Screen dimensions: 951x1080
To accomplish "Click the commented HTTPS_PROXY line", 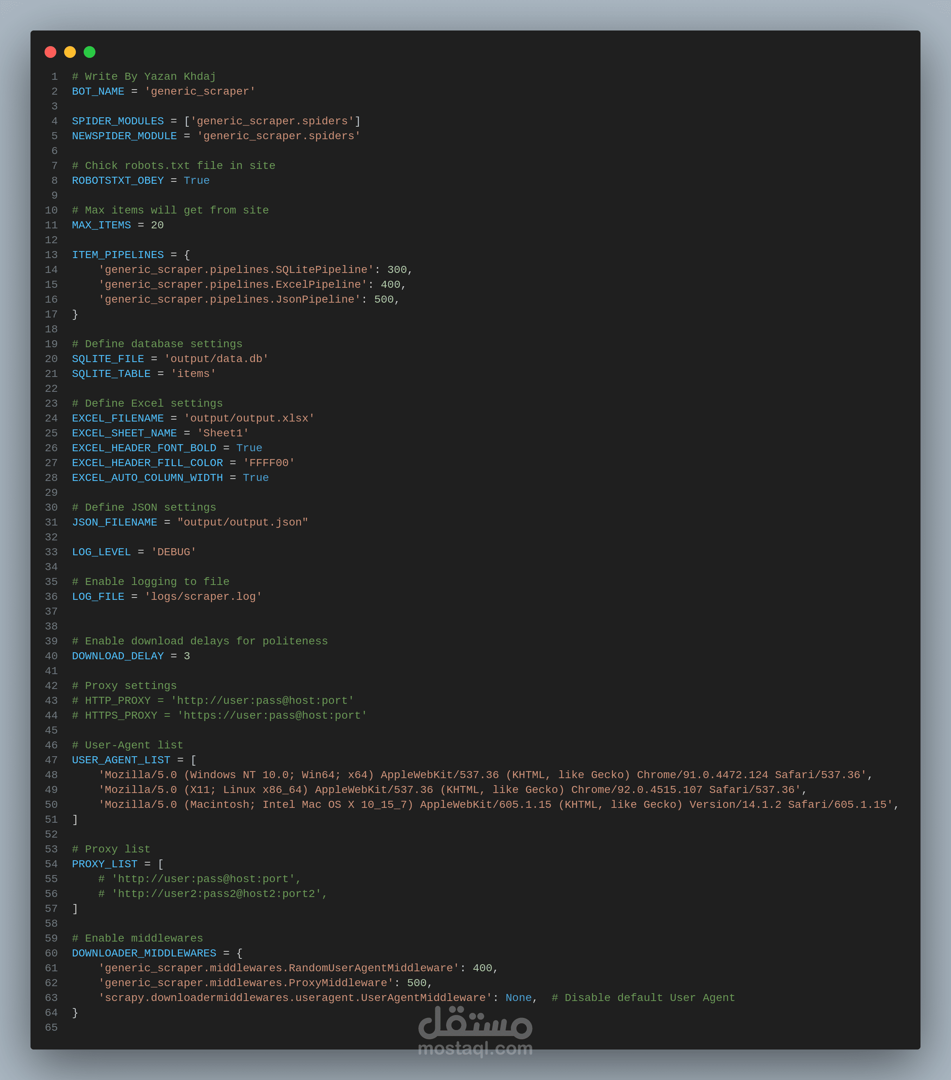I will tap(219, 716).
